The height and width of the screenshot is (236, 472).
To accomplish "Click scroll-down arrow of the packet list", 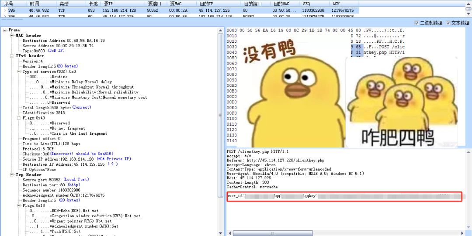I will [469, 14].
